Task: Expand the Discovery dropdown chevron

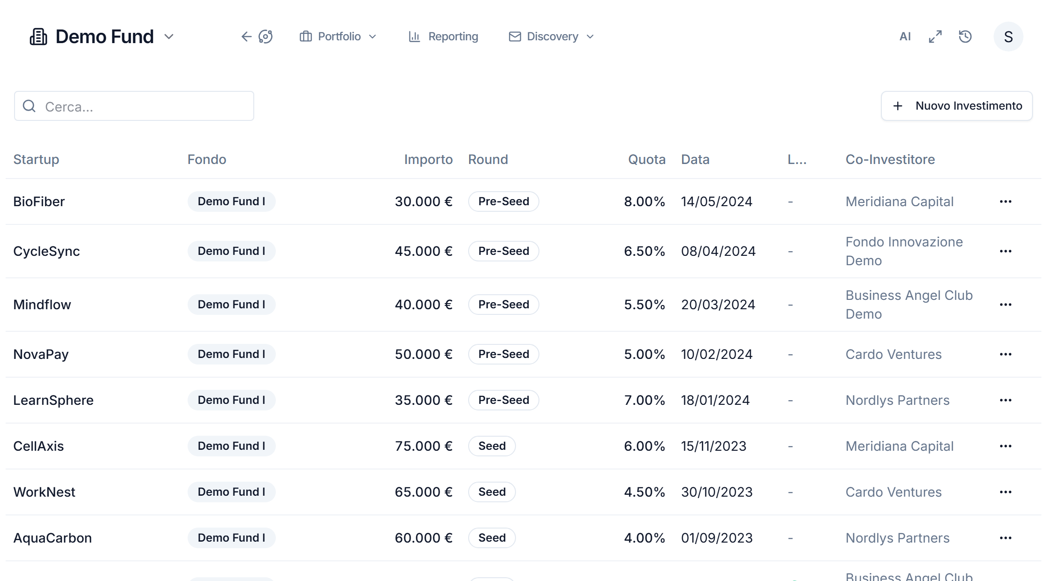Action: click(590, 37)
